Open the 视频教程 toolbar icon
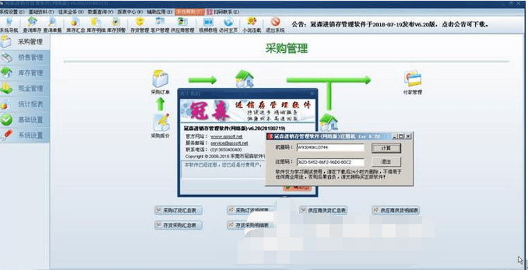Image resolution: width=528 pixels, height=270 pixels. (x=208, y=25)
